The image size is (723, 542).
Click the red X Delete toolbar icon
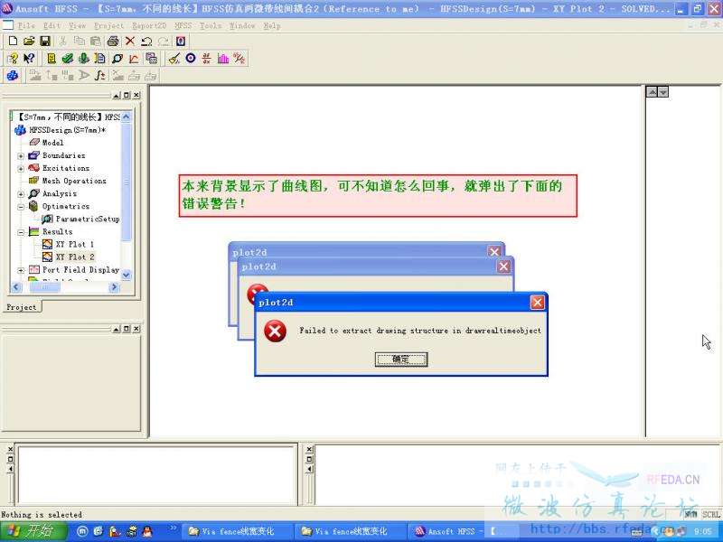tap(130, 41)
